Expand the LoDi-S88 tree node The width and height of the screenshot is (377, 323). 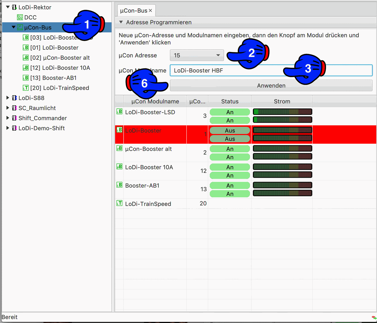point(8,98)
